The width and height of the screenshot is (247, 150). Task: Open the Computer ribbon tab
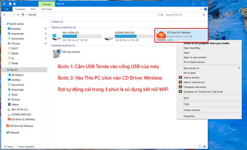pos(20,9)
